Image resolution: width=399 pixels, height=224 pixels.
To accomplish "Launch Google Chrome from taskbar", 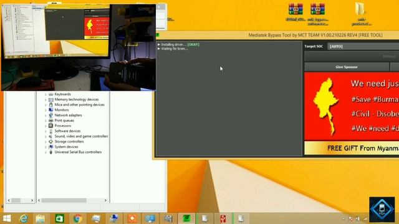I will pyautogui.click(x=77, y=218).
